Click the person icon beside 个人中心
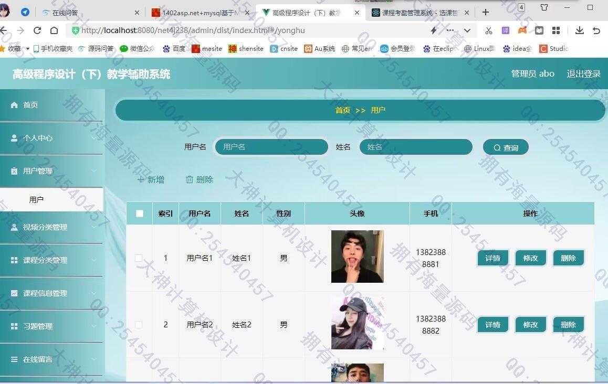 (x=14, y=138)
